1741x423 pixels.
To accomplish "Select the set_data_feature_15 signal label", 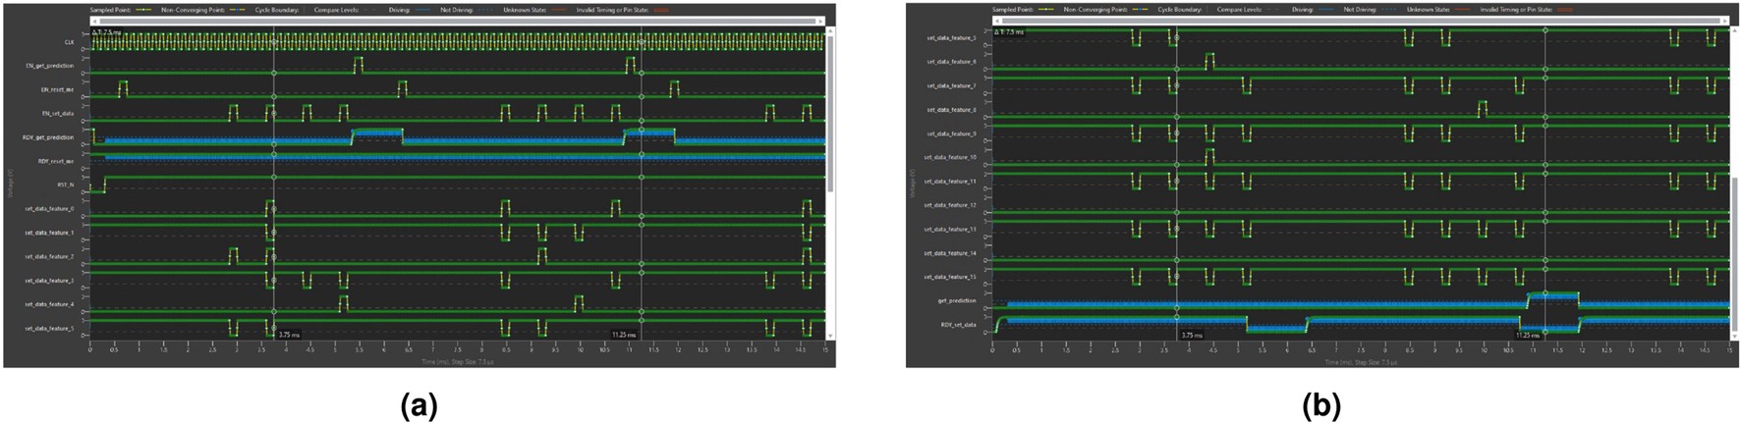I will [x=951, y=277].
